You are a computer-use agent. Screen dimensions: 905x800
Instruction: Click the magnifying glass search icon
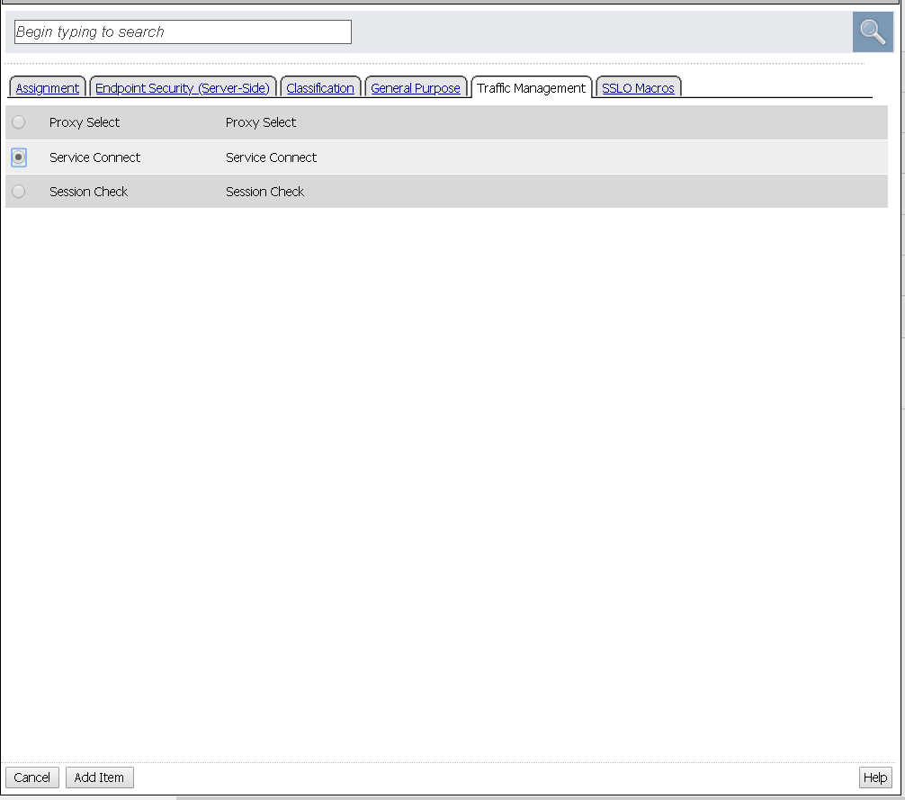click(873, 31)
